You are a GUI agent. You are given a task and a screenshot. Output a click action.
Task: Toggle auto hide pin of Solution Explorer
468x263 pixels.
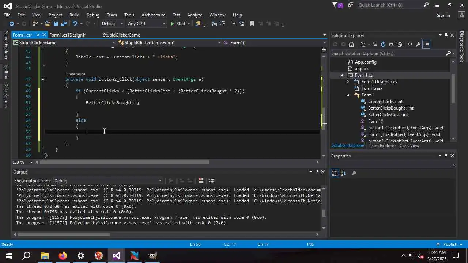point(446,35)
